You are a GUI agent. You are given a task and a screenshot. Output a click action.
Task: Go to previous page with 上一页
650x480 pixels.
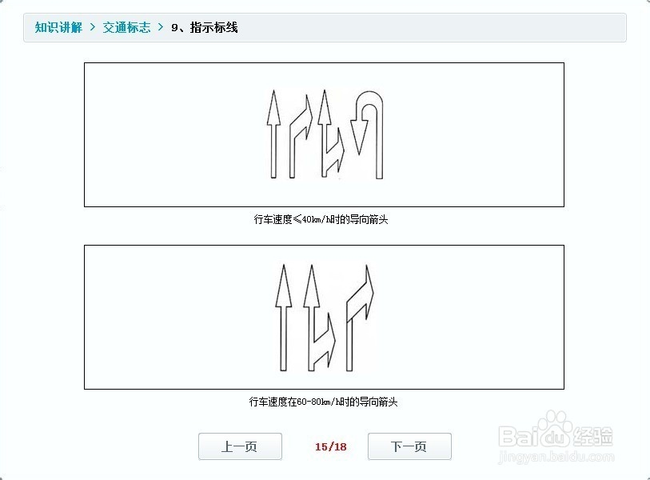pyautogui.click(x=240, y=446)
